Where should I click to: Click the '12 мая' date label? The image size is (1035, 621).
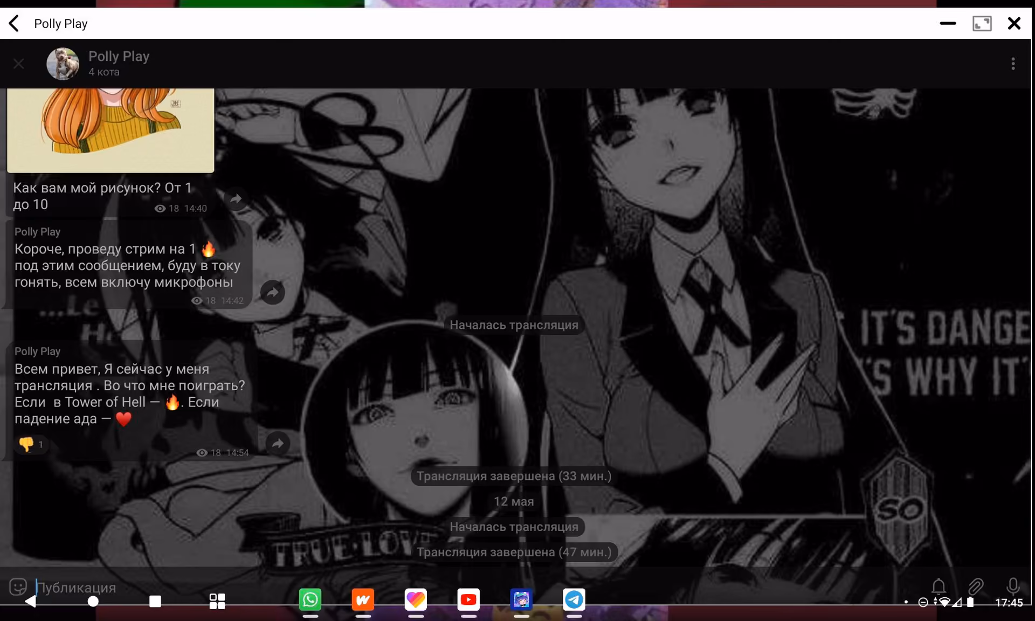click(514, 501)
